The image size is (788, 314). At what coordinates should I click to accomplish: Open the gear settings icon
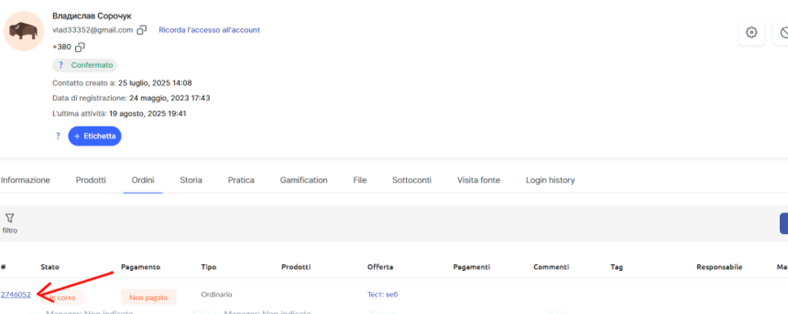(751, 33)
